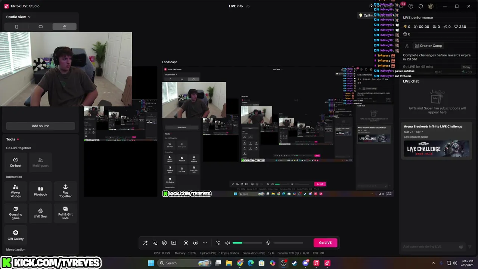This screenshot has height=269, width=478.
Task: Open Poll & Gift vote
Action: tap(65, 213)
